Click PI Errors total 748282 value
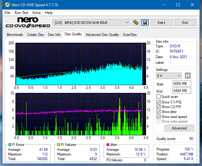Image resolution: width=202 pixels, height=166 pixels. (x=42, y=159)
